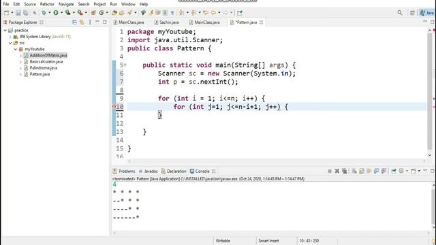Image resolution: width=436 pixels, height=245 pixels.
Task: Click the error marker on line 10
Action: pos(114,107)
